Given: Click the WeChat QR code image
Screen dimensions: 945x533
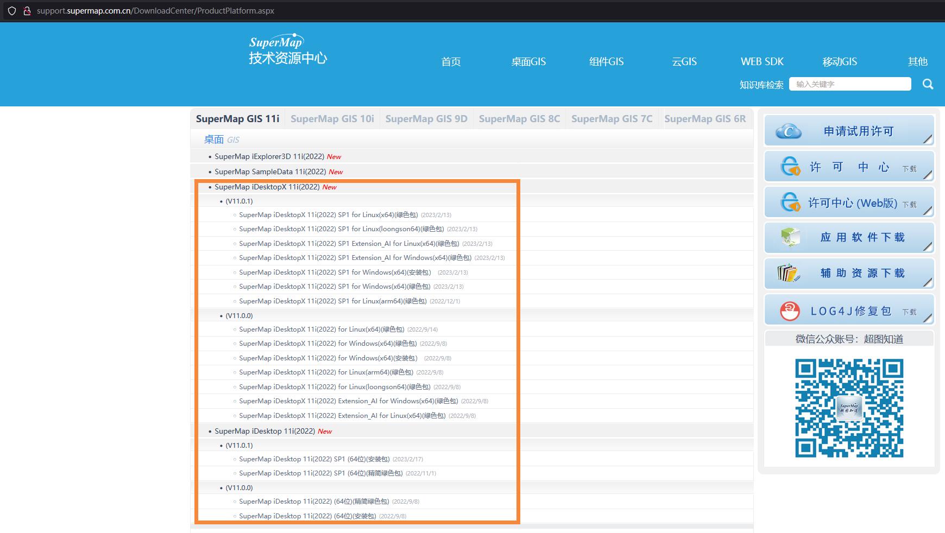Looking at the screenshot, I should coord(849,408).
